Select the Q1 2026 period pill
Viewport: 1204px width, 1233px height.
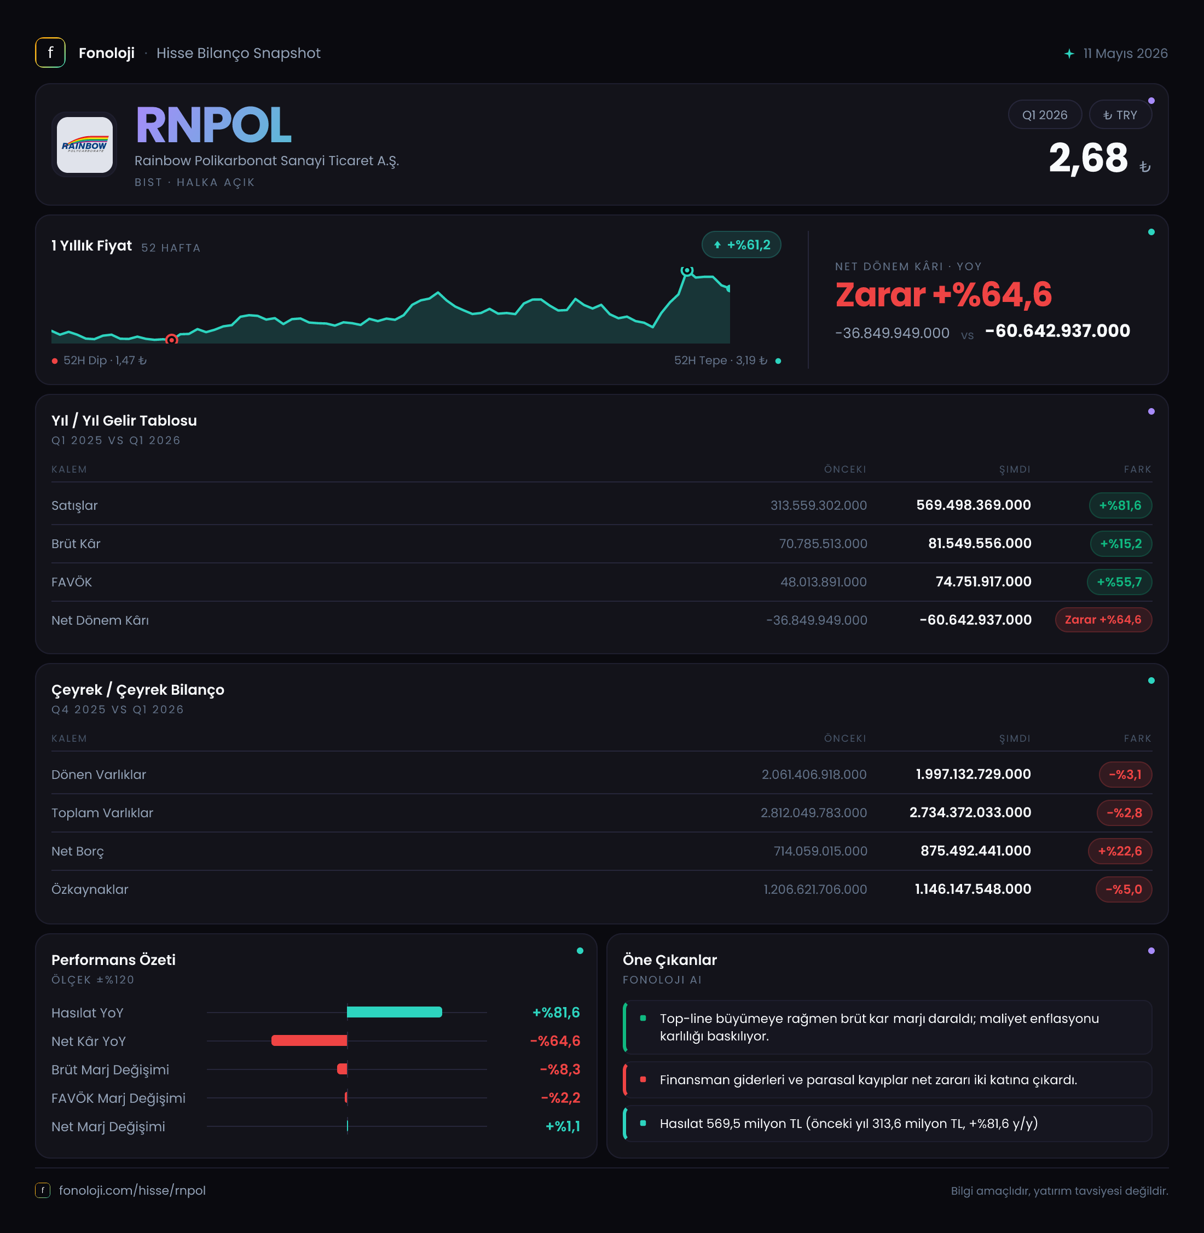point(1044,115)
